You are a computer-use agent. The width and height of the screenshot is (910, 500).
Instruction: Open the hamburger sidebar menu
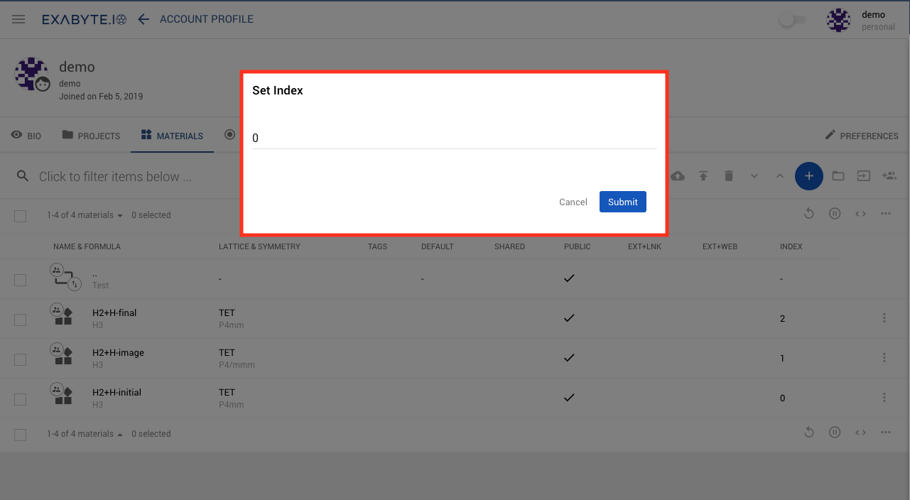point(18,19)
